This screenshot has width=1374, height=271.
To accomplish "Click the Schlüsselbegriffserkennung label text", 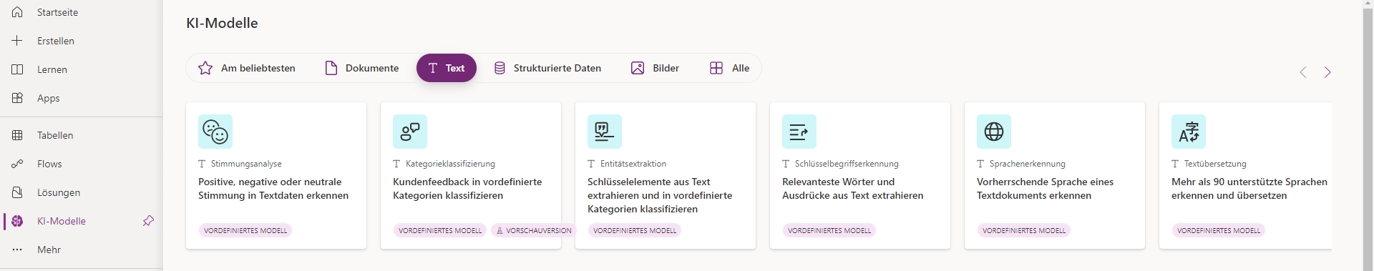I will (847, 164).
